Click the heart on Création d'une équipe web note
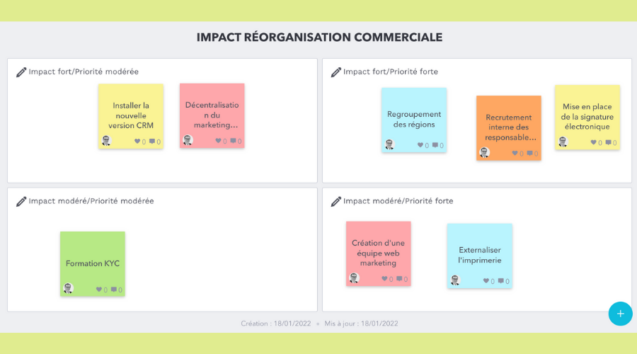This screenshot has height=354, width=637. coord(384,279)
